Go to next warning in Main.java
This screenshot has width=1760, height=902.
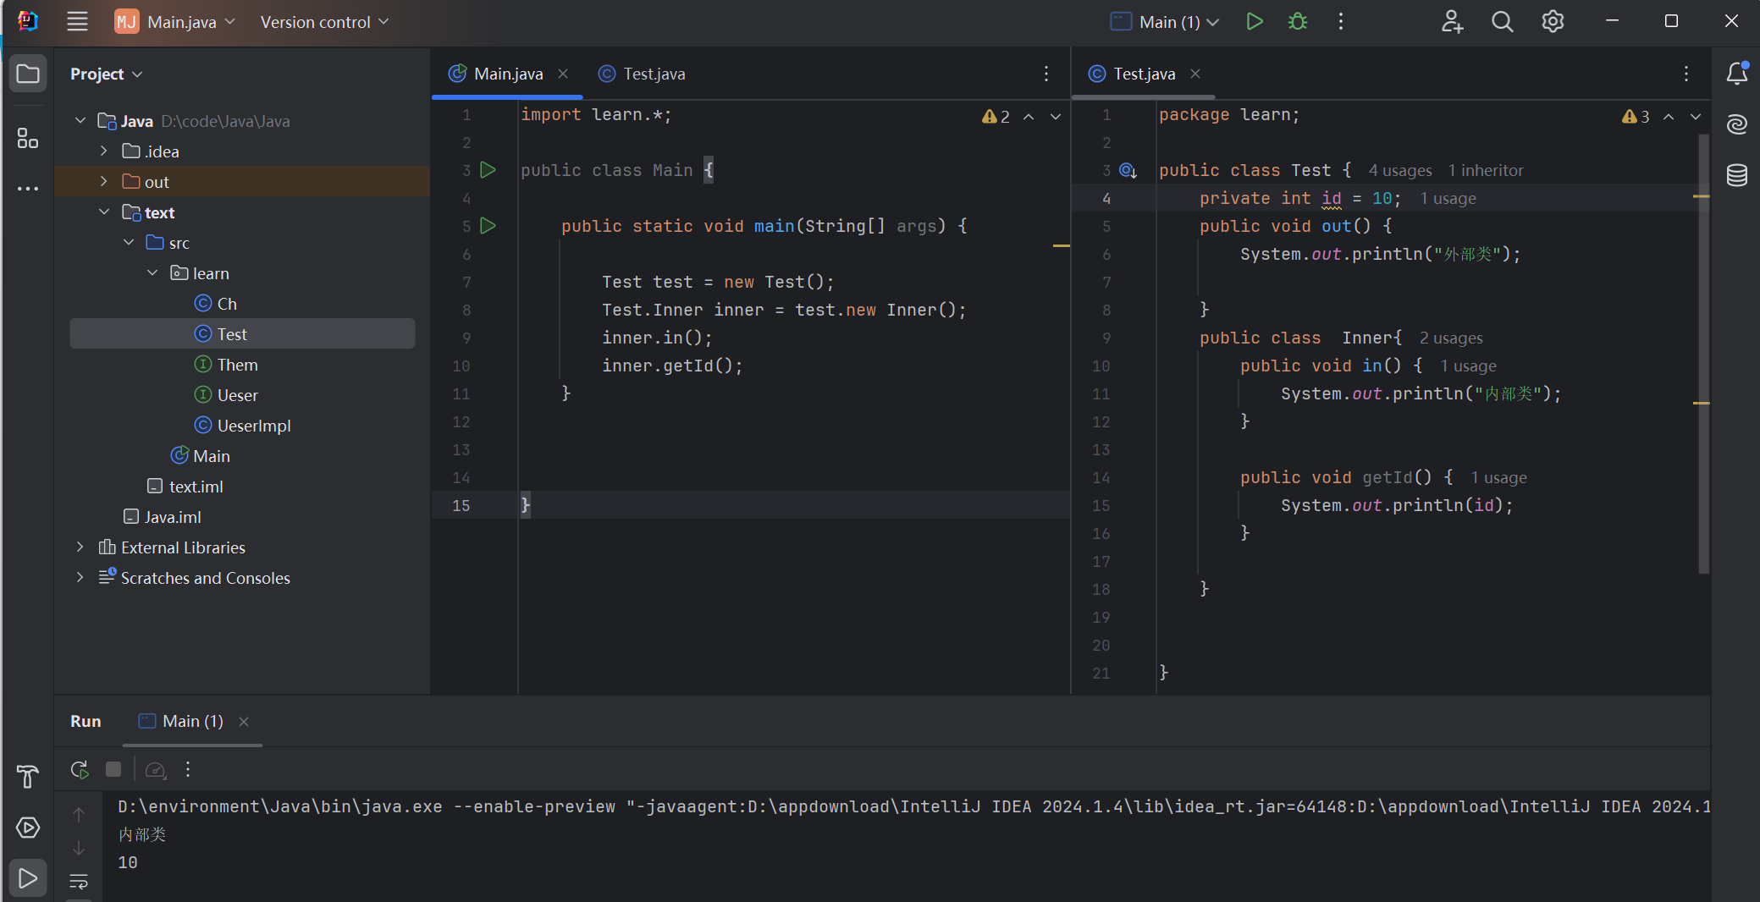coord(1056,117)
